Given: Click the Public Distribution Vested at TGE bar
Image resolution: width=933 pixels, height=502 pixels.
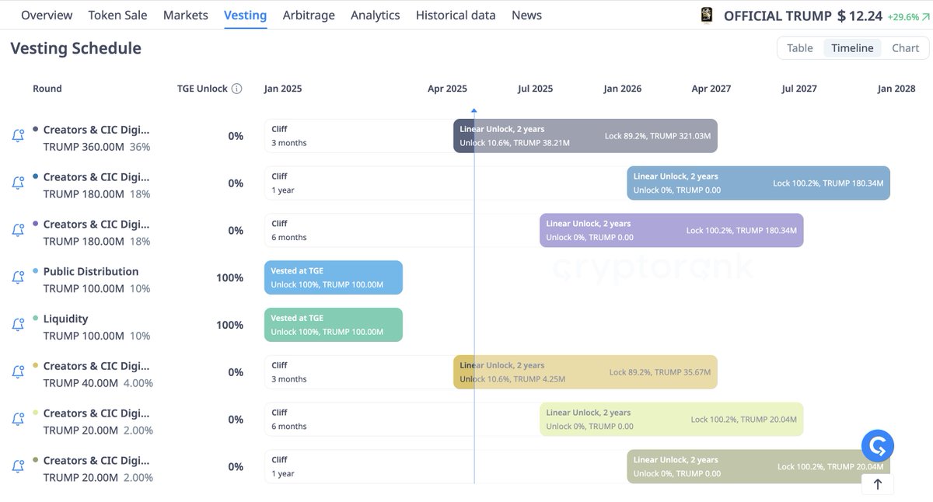Looking at the screenshot, I should (x=334, y=277).
